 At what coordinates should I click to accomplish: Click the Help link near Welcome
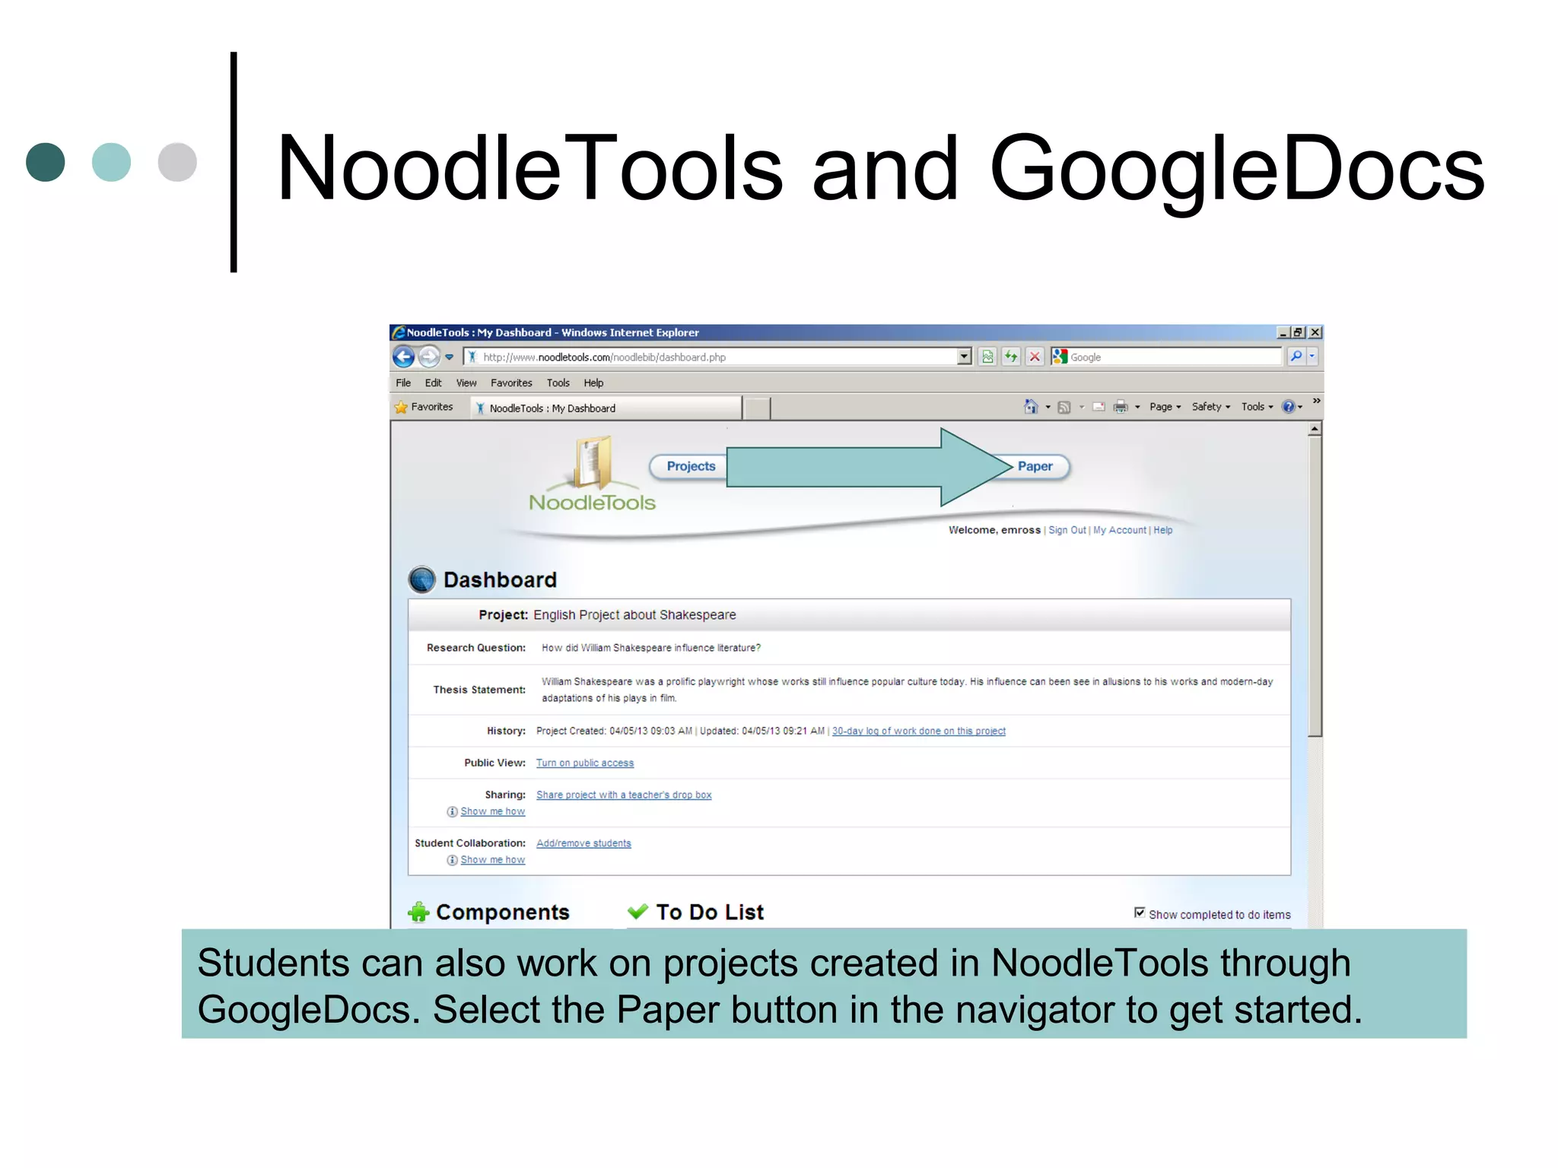tap(1162, 530)
